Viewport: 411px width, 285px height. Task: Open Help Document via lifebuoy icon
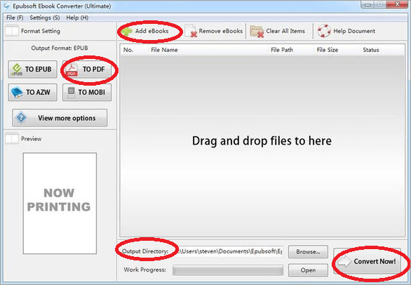point(324,31)
